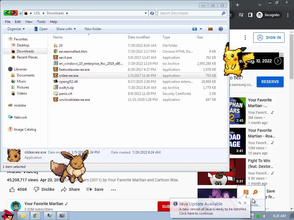Click the folder icon named 10
The width and height of the screenshot is (294, 220).
click(x=56, y=45)
